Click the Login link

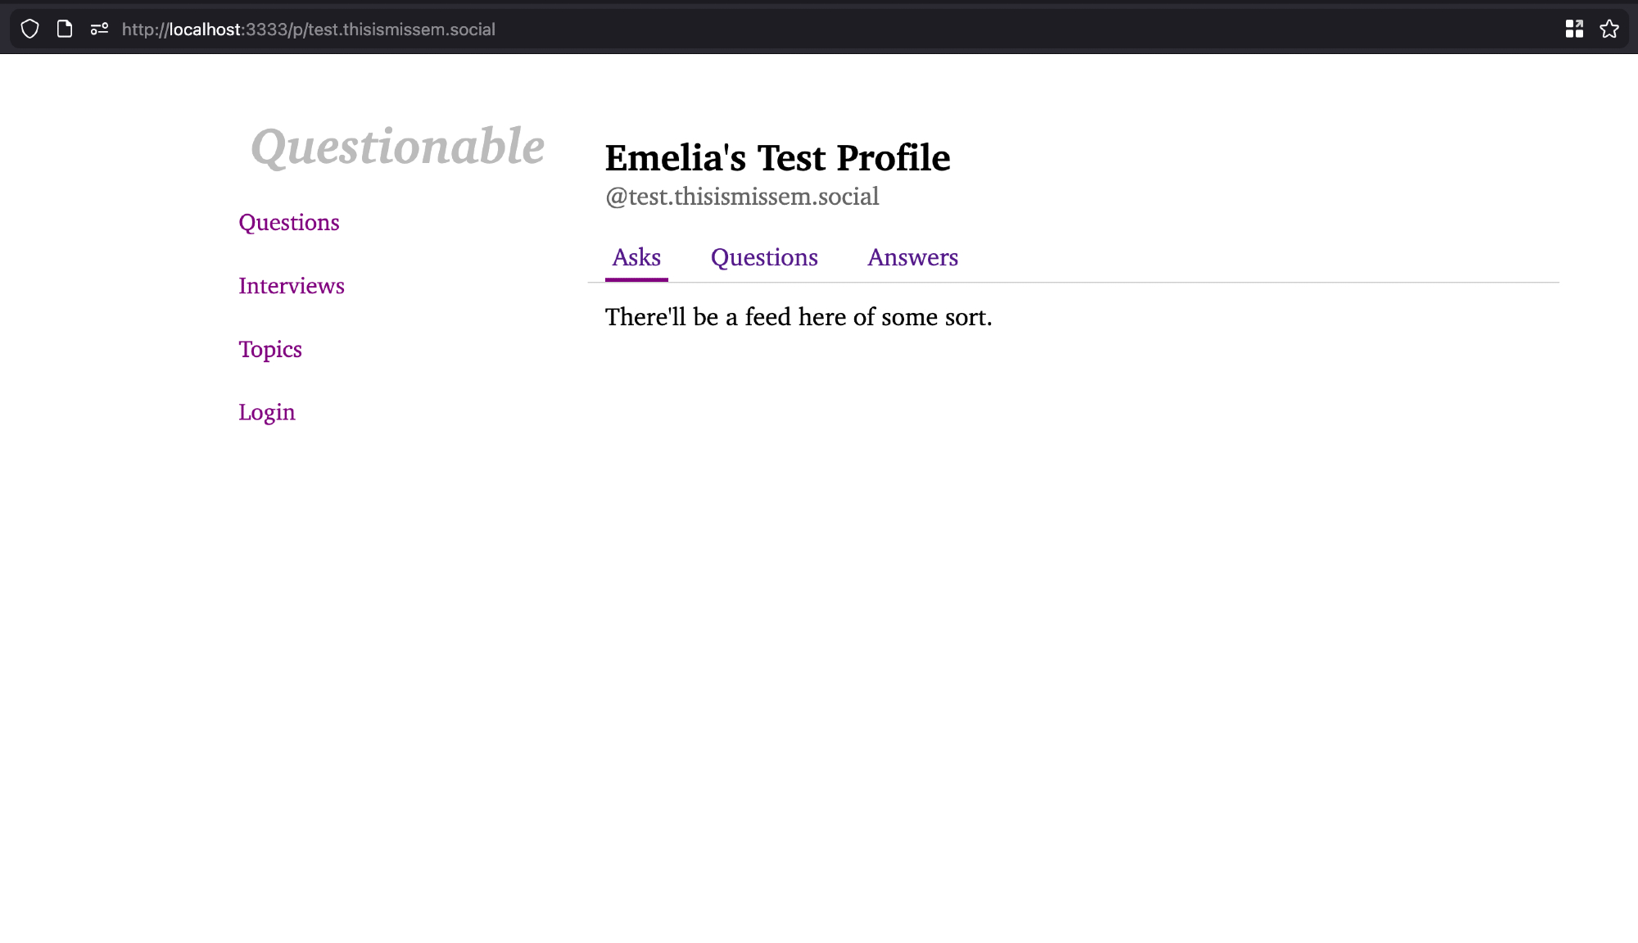(266, 412)
